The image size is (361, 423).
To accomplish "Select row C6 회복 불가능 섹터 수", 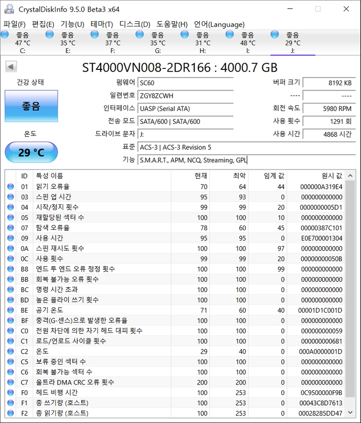I will pyautogui.click(x=175, y=372).
